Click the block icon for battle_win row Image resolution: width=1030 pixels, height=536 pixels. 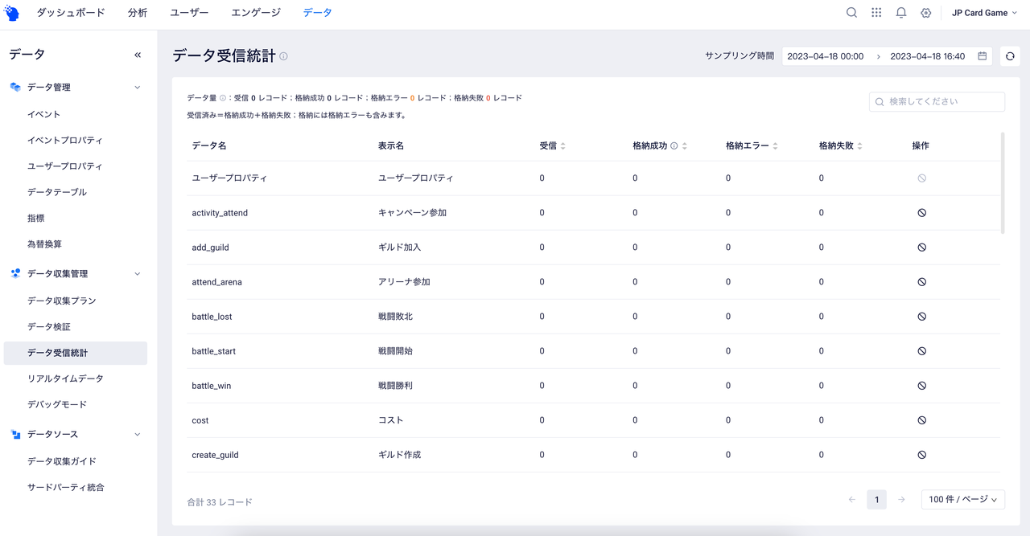921,386
